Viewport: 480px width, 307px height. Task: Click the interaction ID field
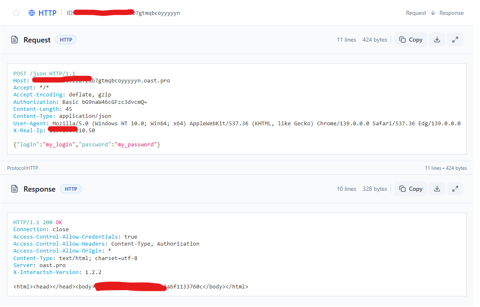(x=124, y=12)
